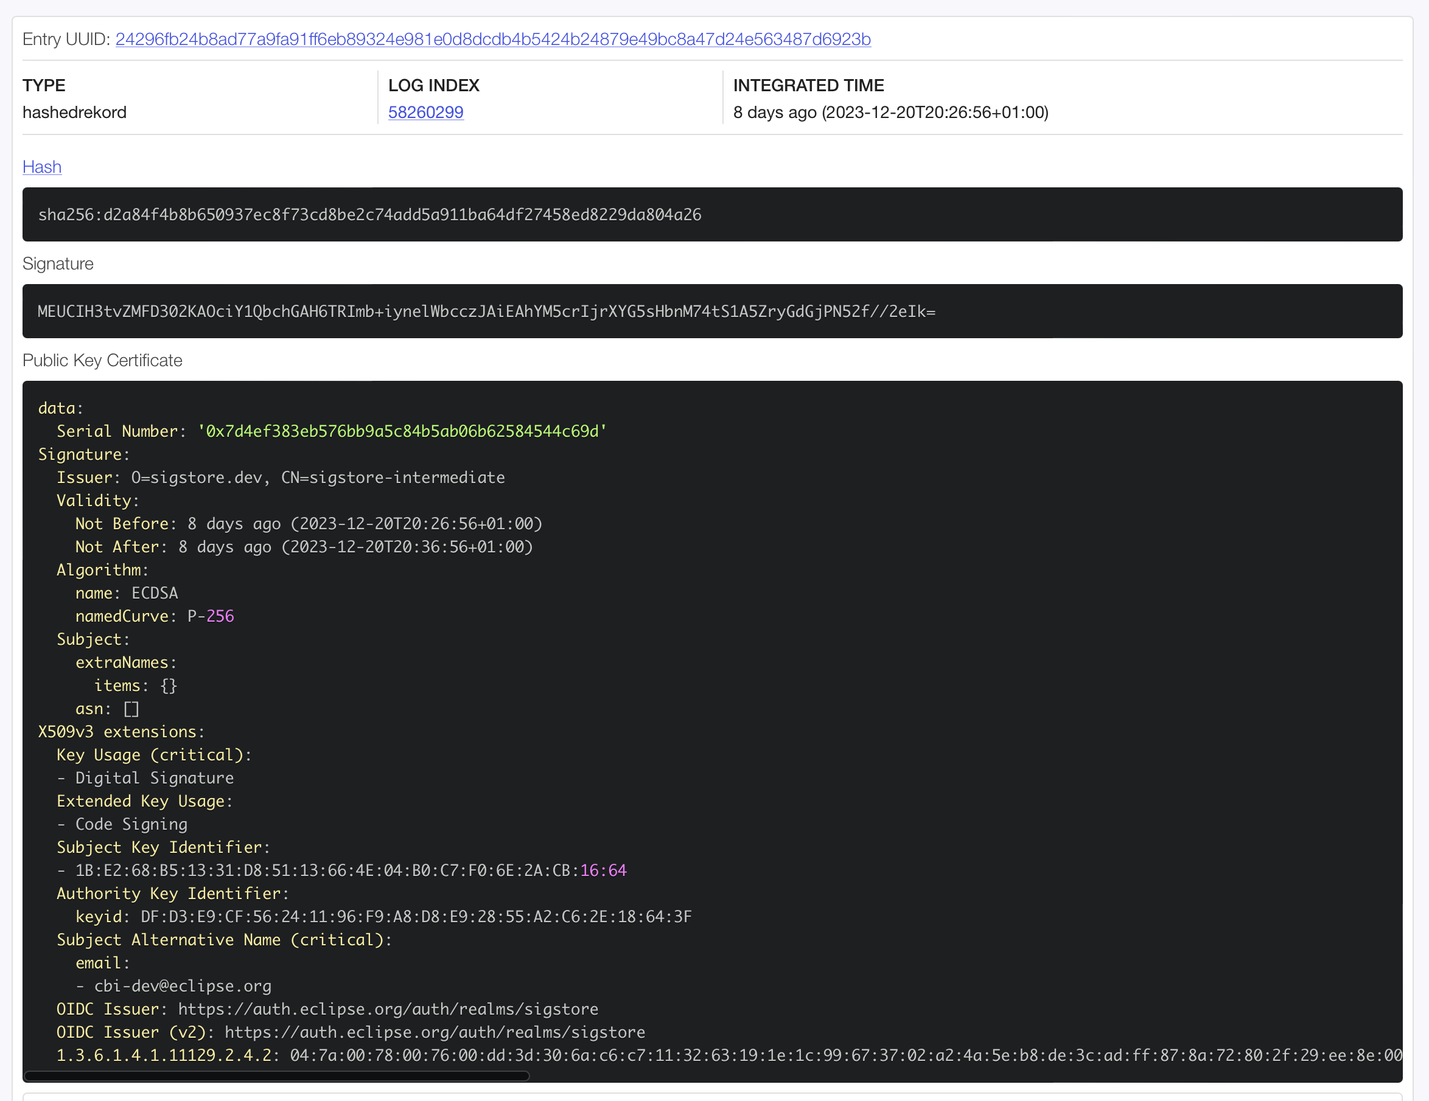Viewport: 1429px width, 1101px height.
Task: Click log index 58260299 link
Action: [x=425, y=113]
